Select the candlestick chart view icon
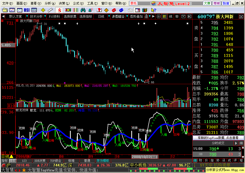The image size is (245, 173). (x=20, y=10)
